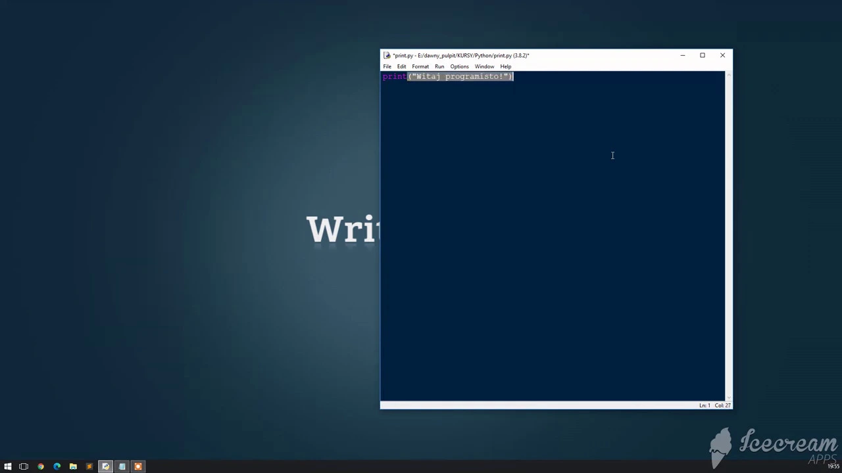Click the IDLE window title bar icon

[387, 55]
